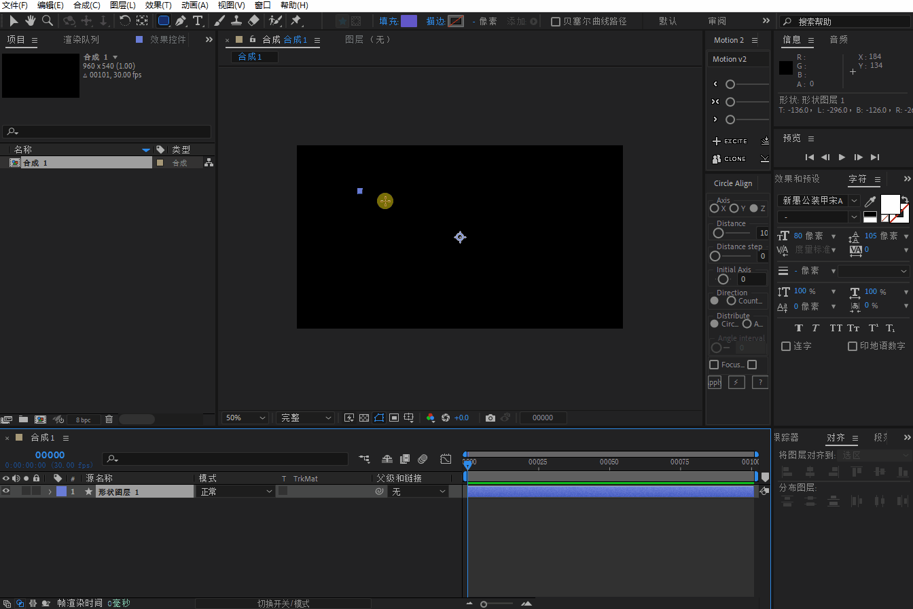
Task: Enable the Focus... checkbox
Action: pos(714,365)
